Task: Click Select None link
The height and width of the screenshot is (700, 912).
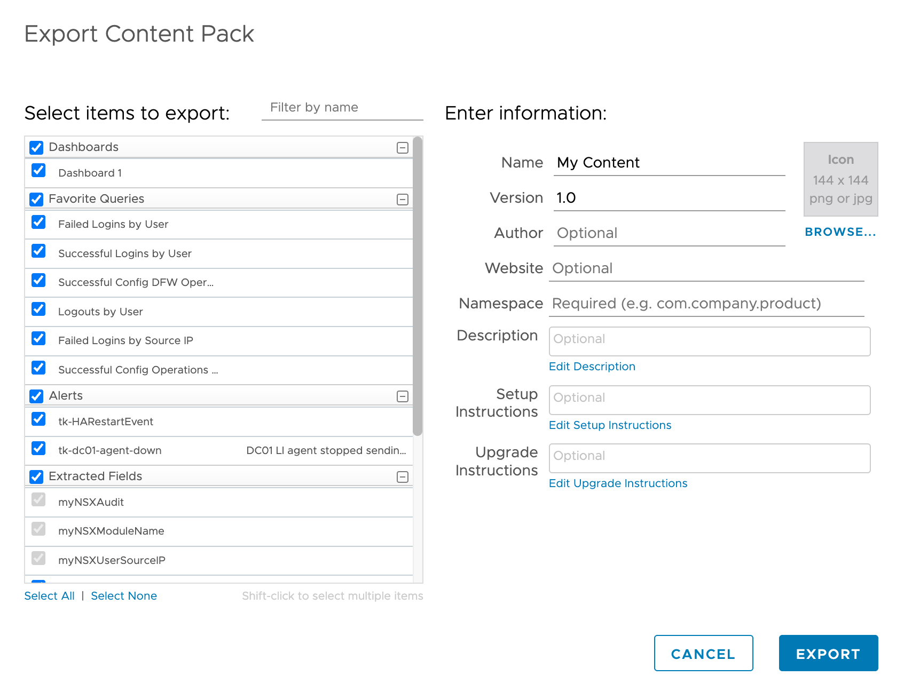Action: (x=124, y=596)
